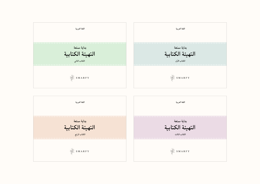
Task: Click the SMARFY wordmark text on the peach cover
Action: [x=83, y=151]
